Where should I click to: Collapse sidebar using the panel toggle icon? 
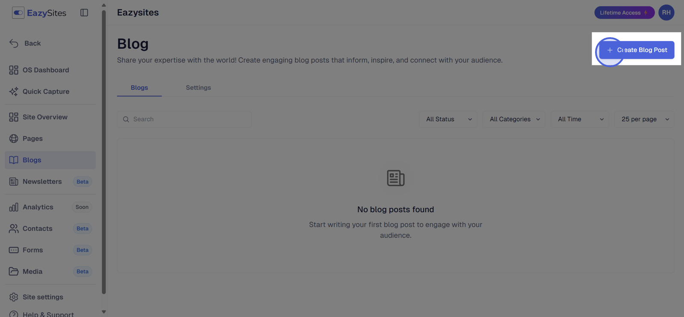pos(84,13)
